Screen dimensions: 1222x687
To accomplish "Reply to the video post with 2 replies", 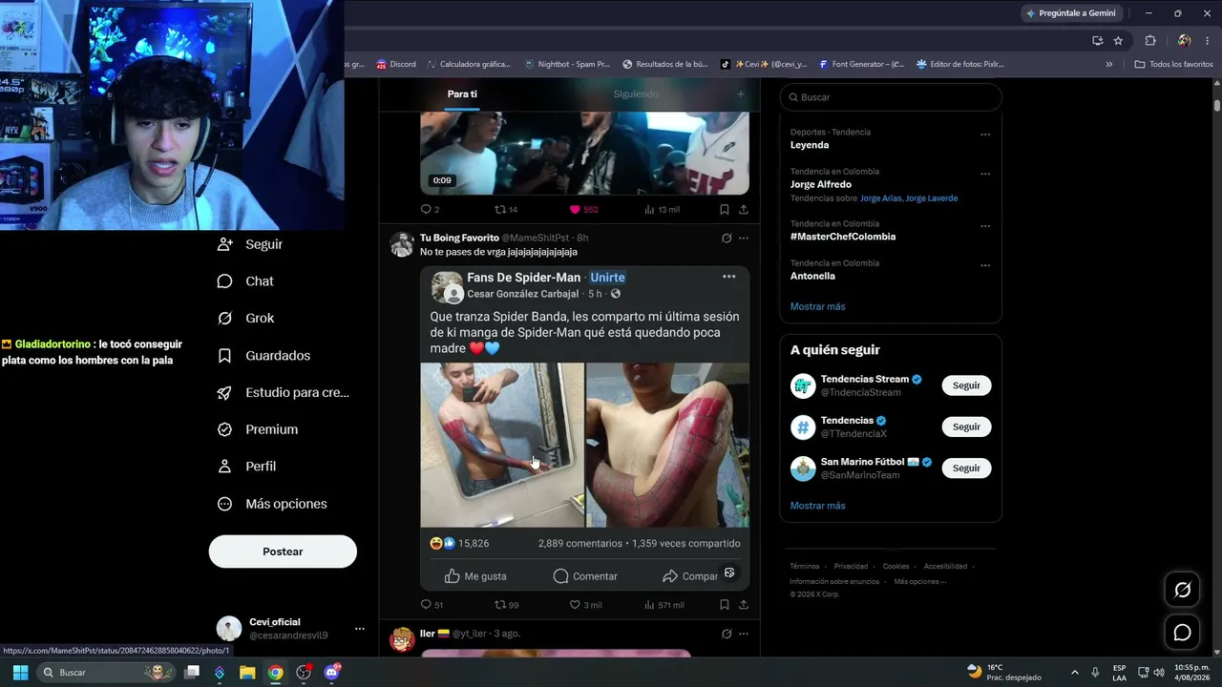I will pos(430,209).
